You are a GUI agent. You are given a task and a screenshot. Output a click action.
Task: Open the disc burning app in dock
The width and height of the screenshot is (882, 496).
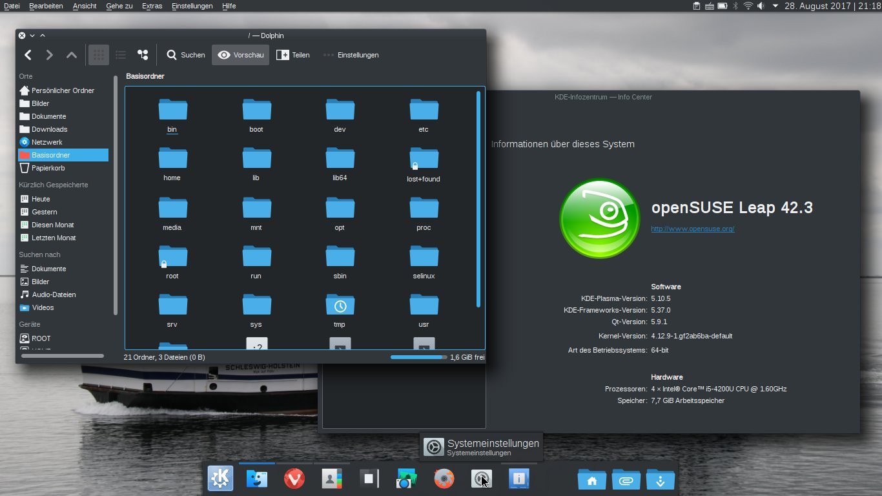(x=444, y=479)
